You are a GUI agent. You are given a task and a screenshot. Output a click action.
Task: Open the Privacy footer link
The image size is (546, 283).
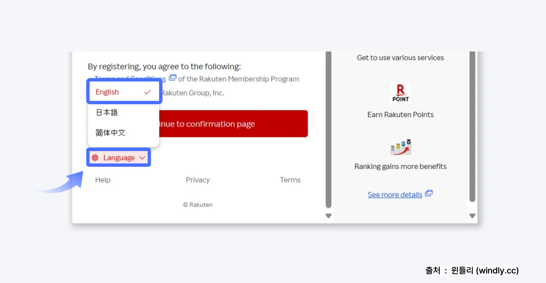pyautogui.click(x=198, y=180)
